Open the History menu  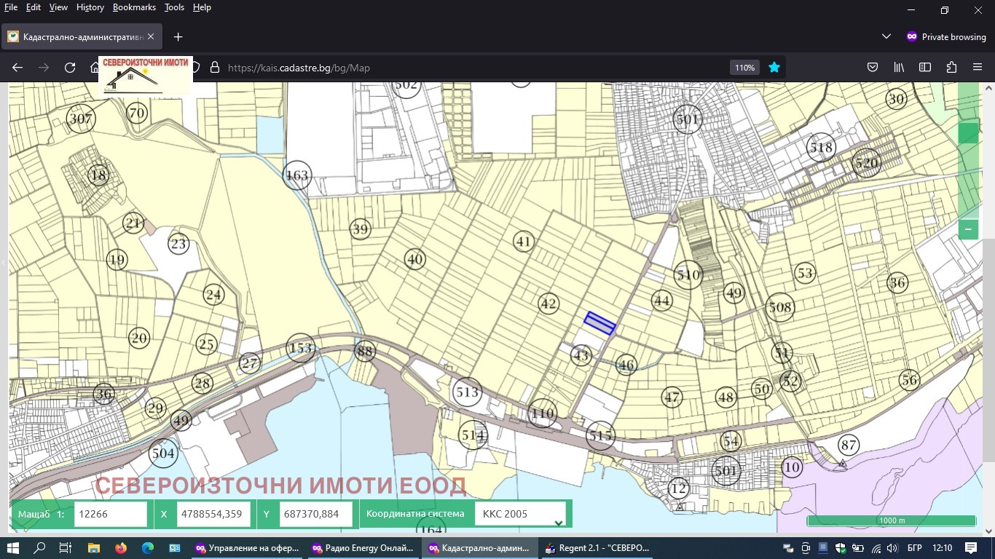pyautogui.click(x=90, y=7)
